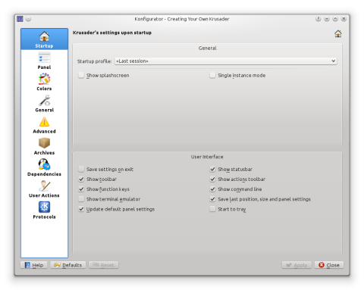Click the Apply button

[x=297, y=265]
